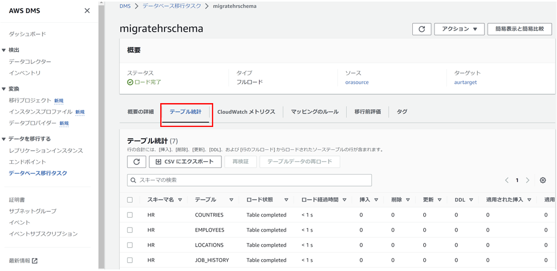
Task: Open the aurtarget target endpoint link
Action: (465, 82)
